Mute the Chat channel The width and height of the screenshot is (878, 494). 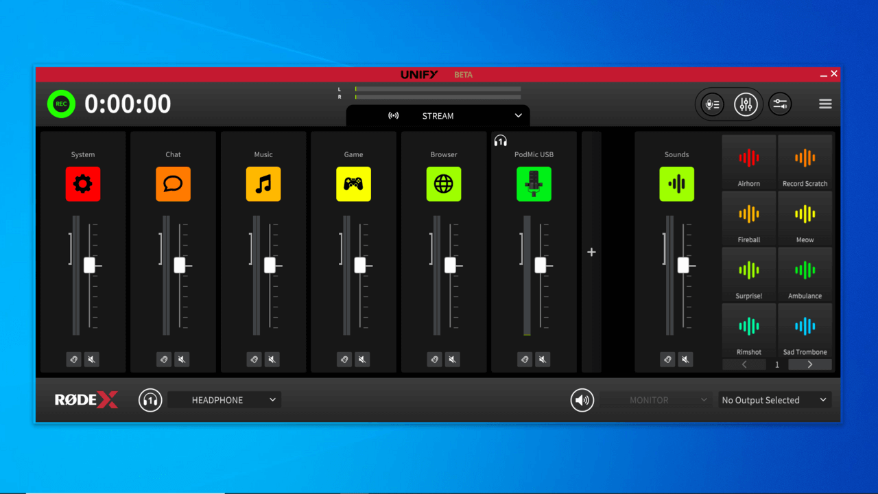tap(182, 359)
